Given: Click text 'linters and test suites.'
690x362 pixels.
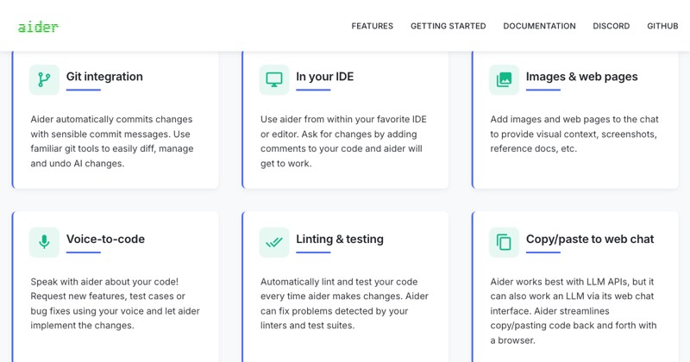Looking at the screenshot, I should [307, 326].
